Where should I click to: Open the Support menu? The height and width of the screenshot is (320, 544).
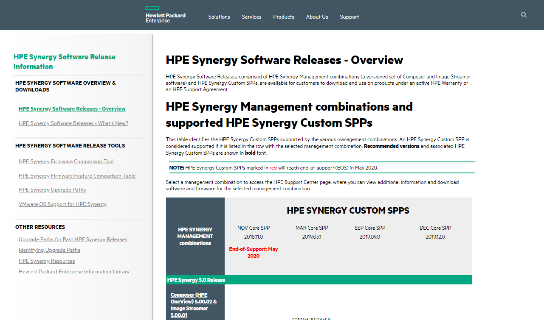(350, 17)
